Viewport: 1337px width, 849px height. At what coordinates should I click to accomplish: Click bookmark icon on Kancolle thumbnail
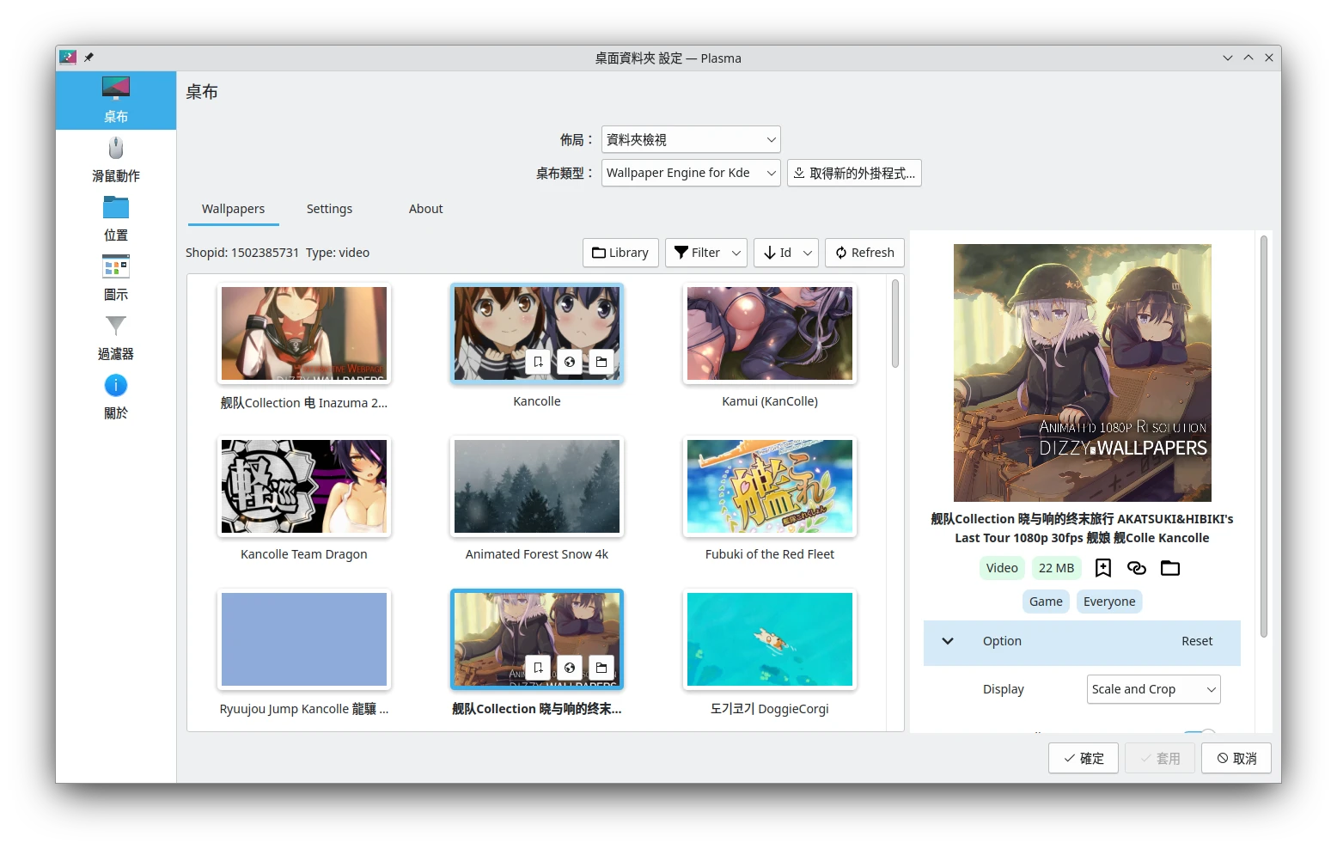538,362
